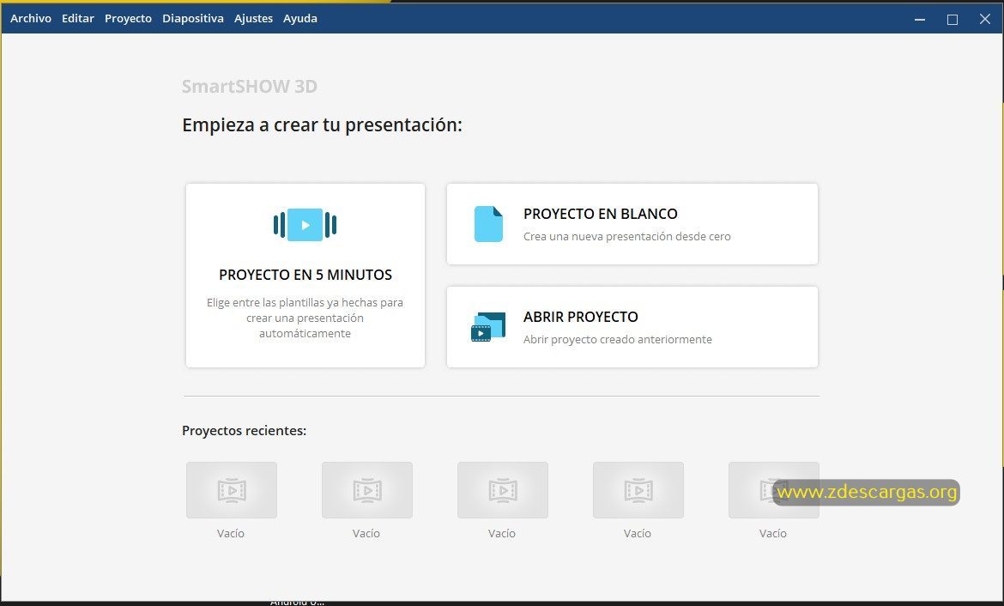Screen dimensions: 1004x606
Task: Close the SmartSHOW 3D window
Action: tap(985, 19)
